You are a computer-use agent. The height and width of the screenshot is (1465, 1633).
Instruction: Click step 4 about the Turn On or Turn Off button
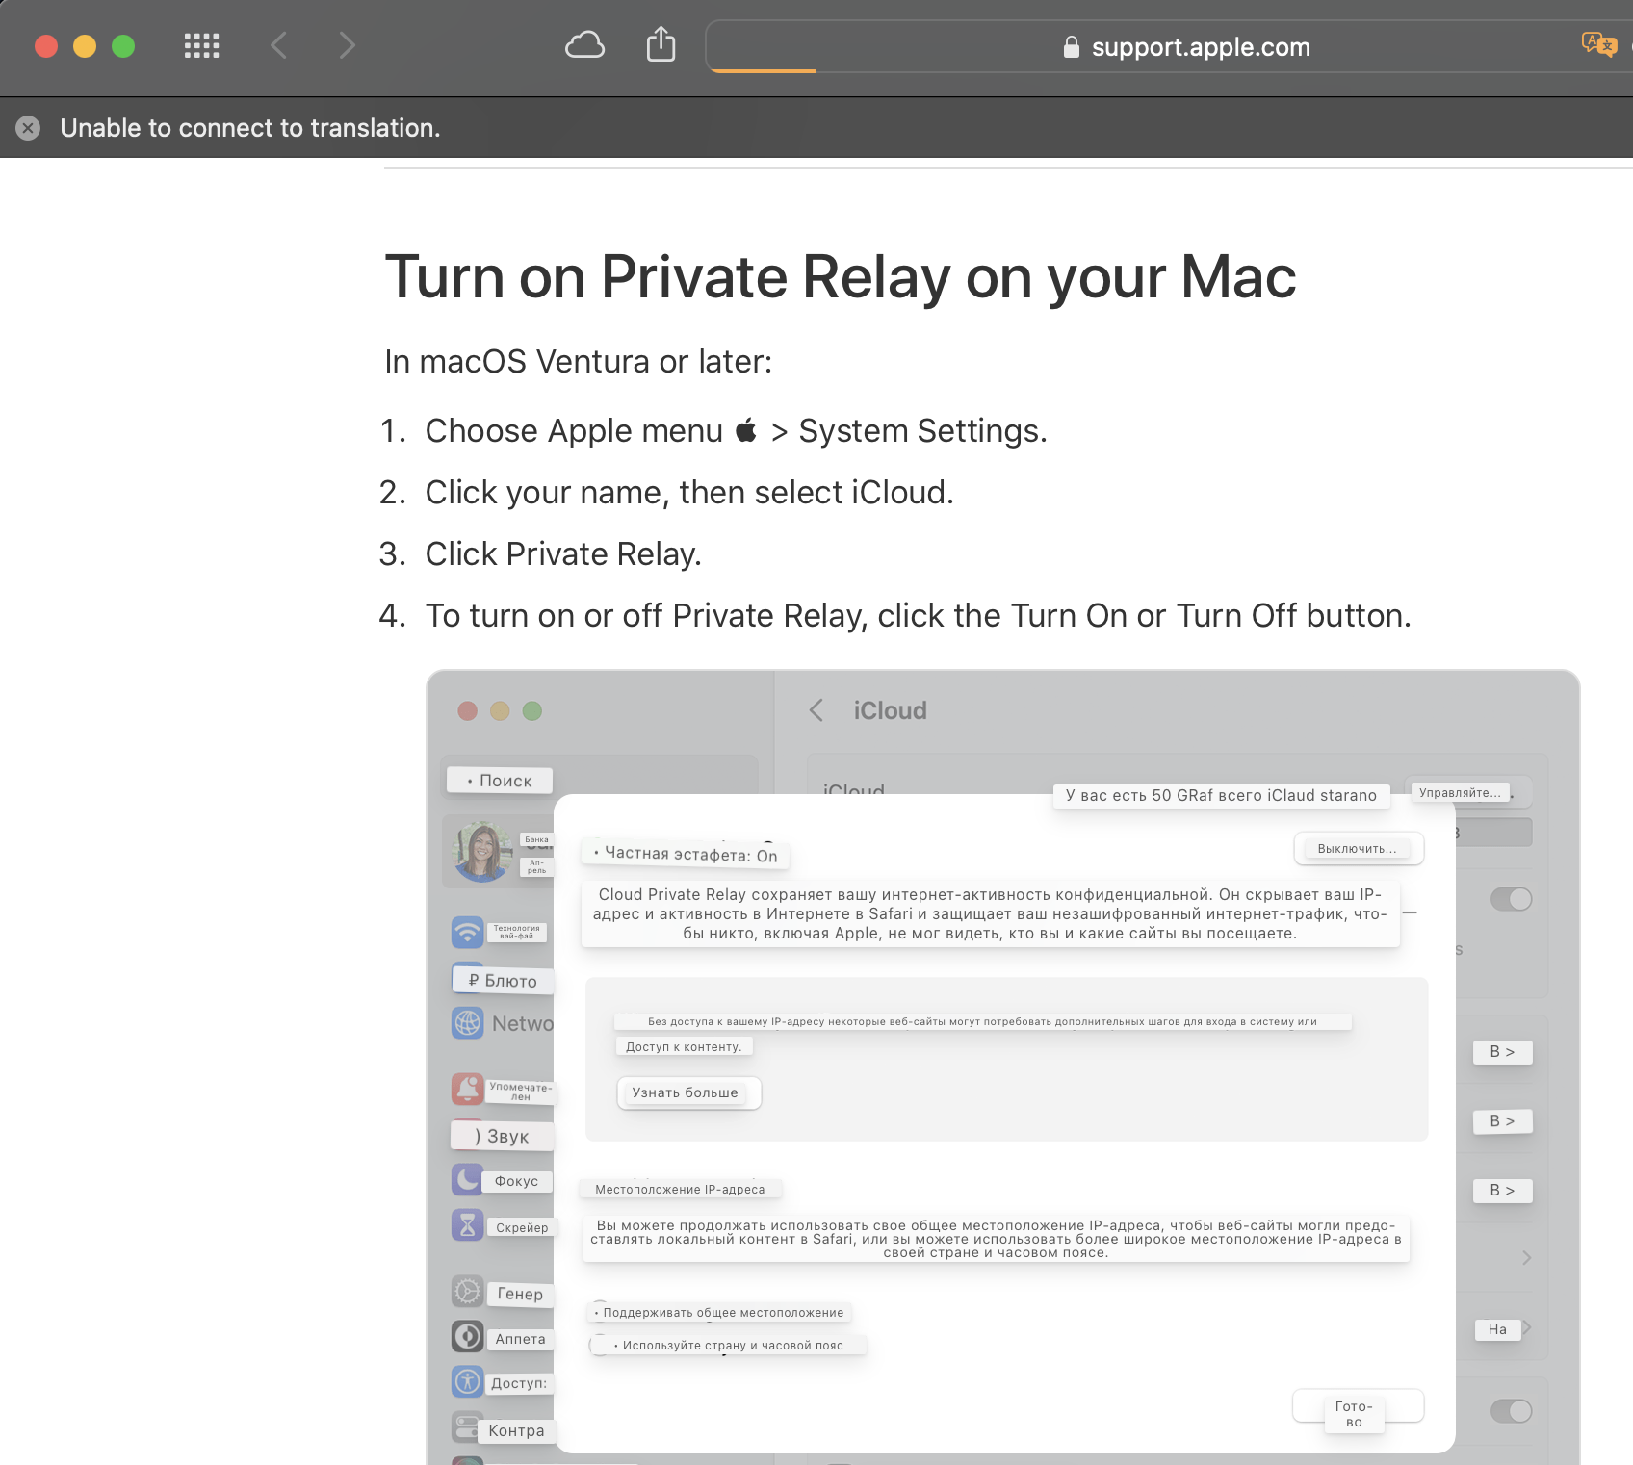919,616
